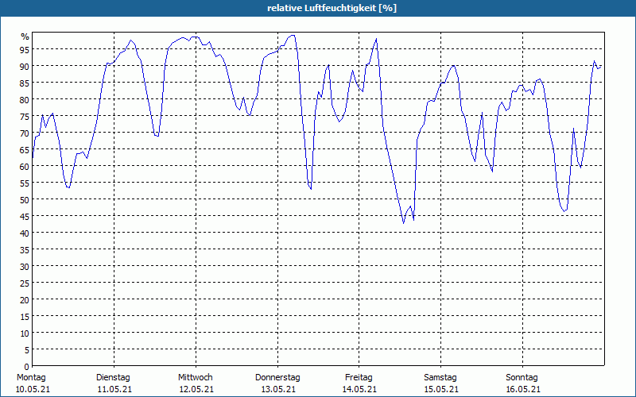Select the 'Montag' day label
The height and width of the screenshot is (397, 636).
[x=31, y=377]
